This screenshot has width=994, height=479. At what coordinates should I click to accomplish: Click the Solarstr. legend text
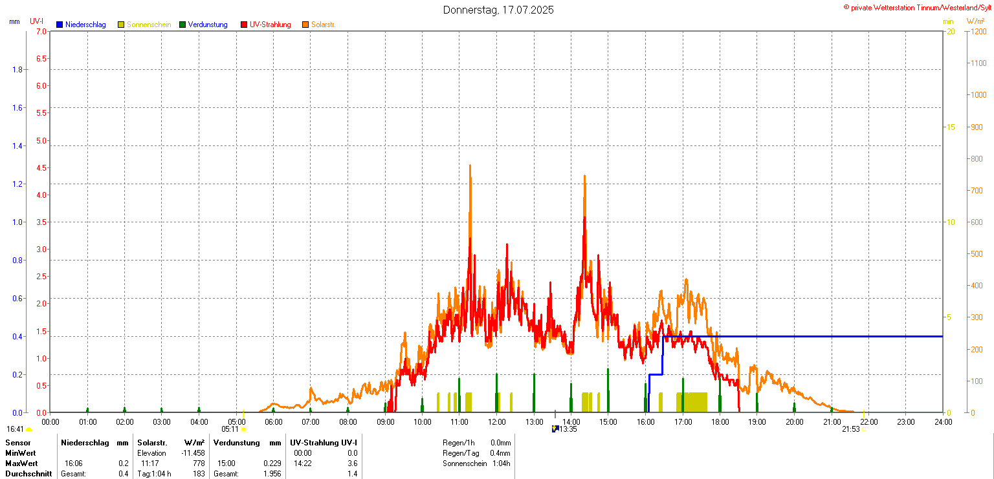pyautogui.click(x=323, y=25)
